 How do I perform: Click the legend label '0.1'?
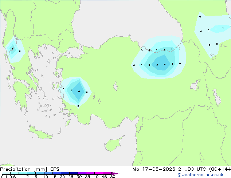[4, 177]
